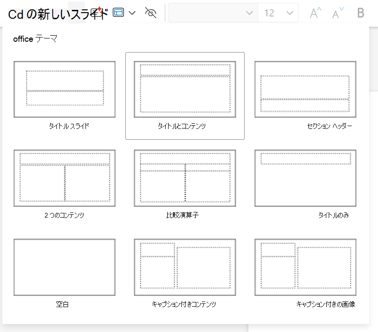
Task: Select the タイトル スライド layout thumbnail
Action: [64, 89]
